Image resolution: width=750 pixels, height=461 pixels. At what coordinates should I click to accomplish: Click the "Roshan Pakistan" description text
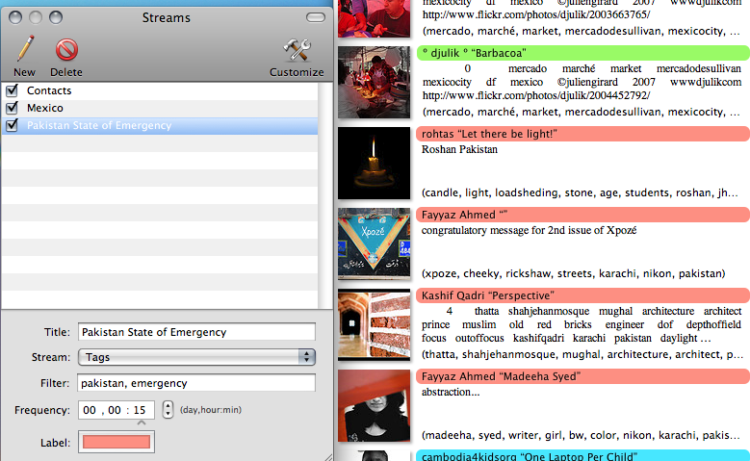click(459, 149)
